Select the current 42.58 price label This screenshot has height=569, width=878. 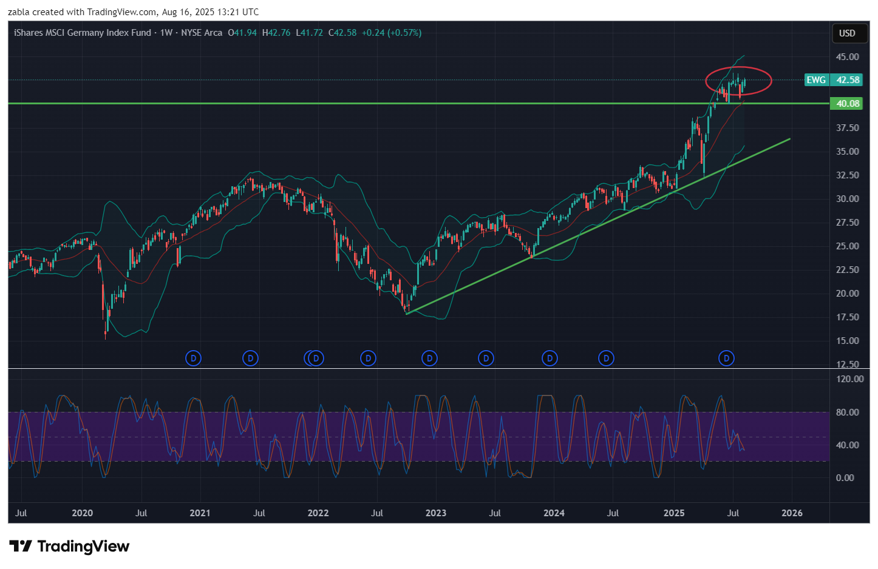[848, 80]
